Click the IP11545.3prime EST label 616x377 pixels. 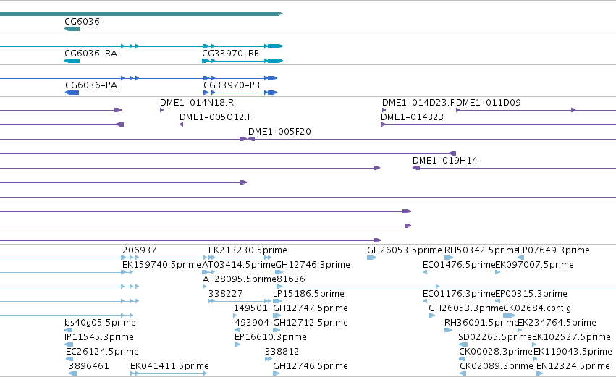[99, 337]
